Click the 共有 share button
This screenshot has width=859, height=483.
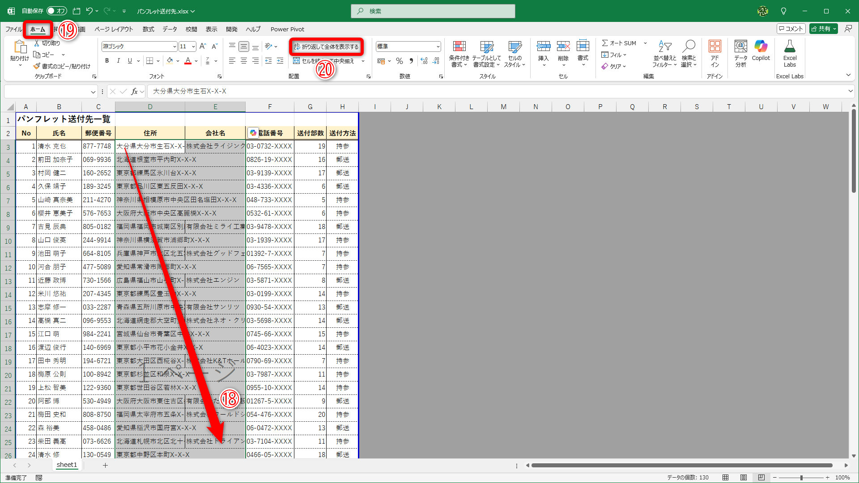821,29
